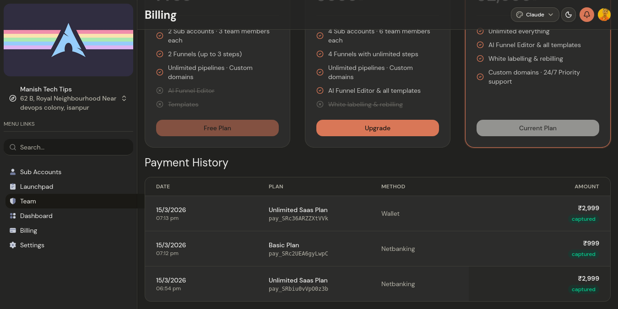
Task: Click the search magnifier icon
Action: pos(13,147)
